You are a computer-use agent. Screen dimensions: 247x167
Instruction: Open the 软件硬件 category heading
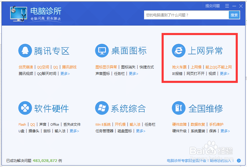coord(52,108)
